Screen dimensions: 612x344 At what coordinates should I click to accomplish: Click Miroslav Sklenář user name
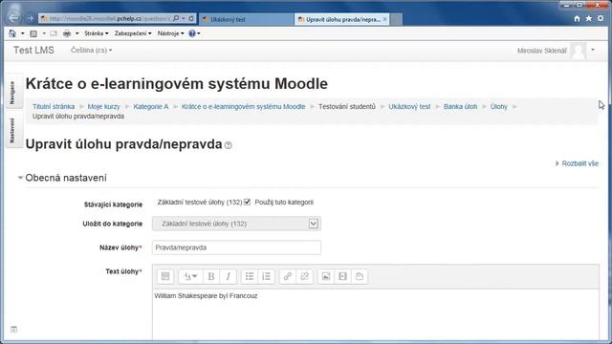[x=542, y=51]
